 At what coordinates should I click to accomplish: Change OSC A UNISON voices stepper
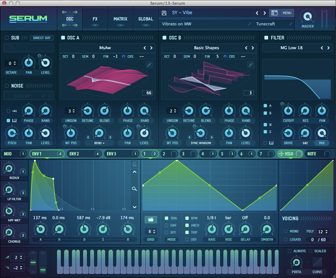71,111
